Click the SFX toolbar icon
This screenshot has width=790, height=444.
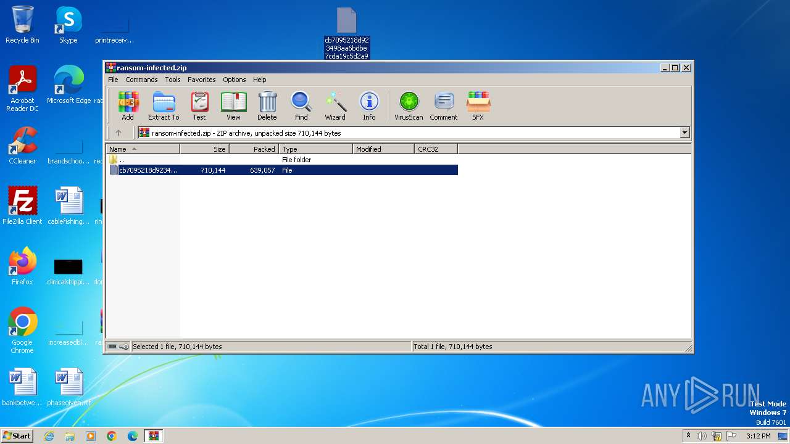[x=478, y=106]
